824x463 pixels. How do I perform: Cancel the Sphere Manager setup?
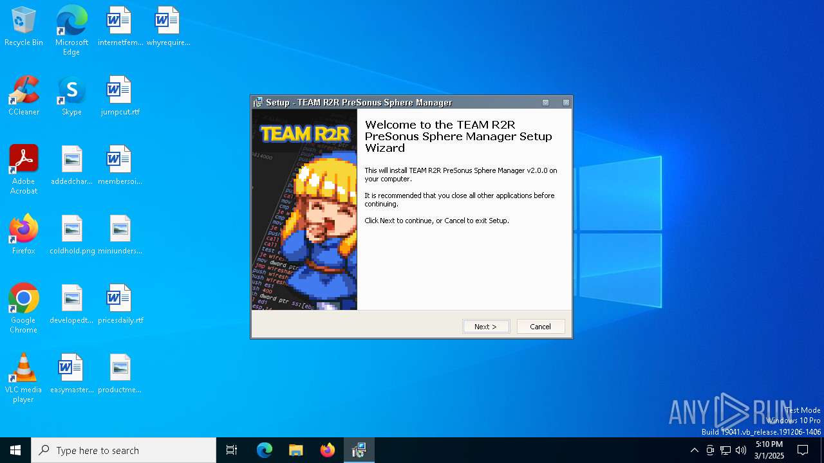click(541, 327)
